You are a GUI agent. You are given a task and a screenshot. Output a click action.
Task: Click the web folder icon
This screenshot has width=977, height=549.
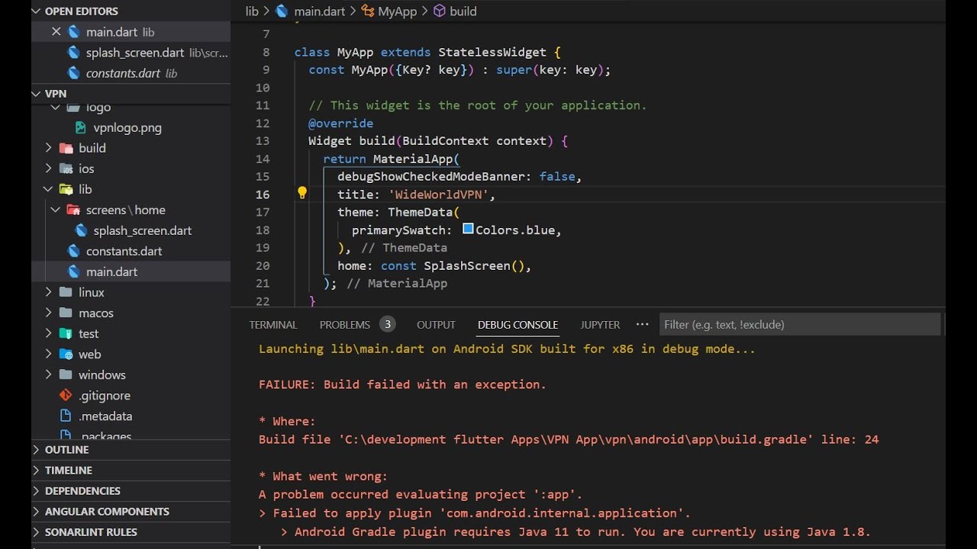(x=66, y=354)
